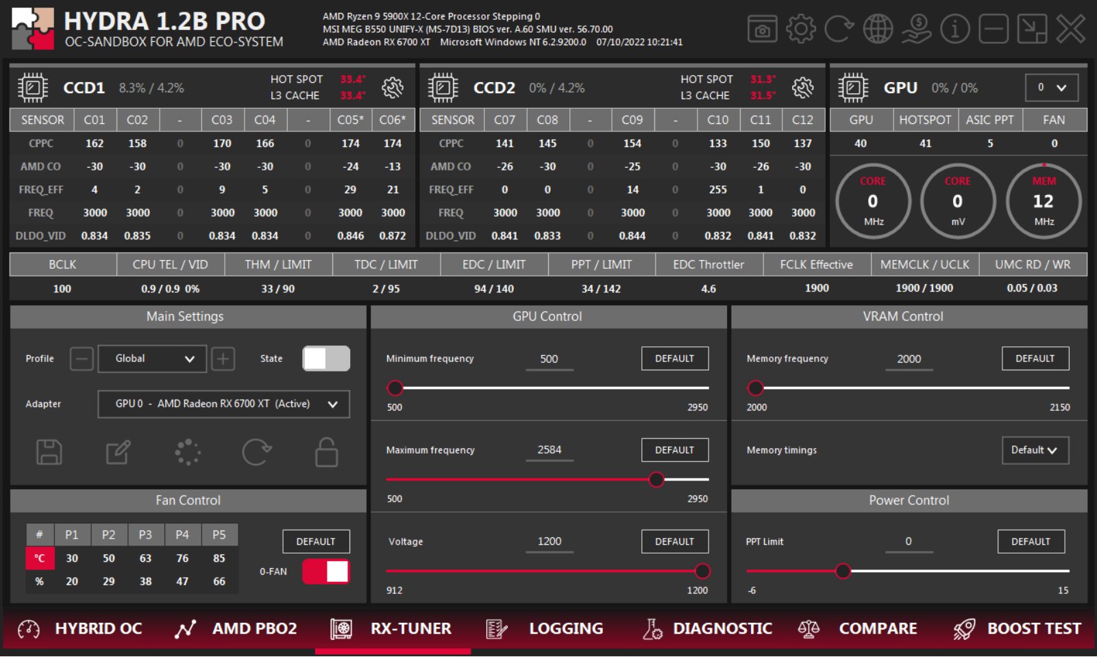1097x657 pixels.
Task: Reset Maximum frequency with DEFAULT button
Action: click(x=674, y=450)
